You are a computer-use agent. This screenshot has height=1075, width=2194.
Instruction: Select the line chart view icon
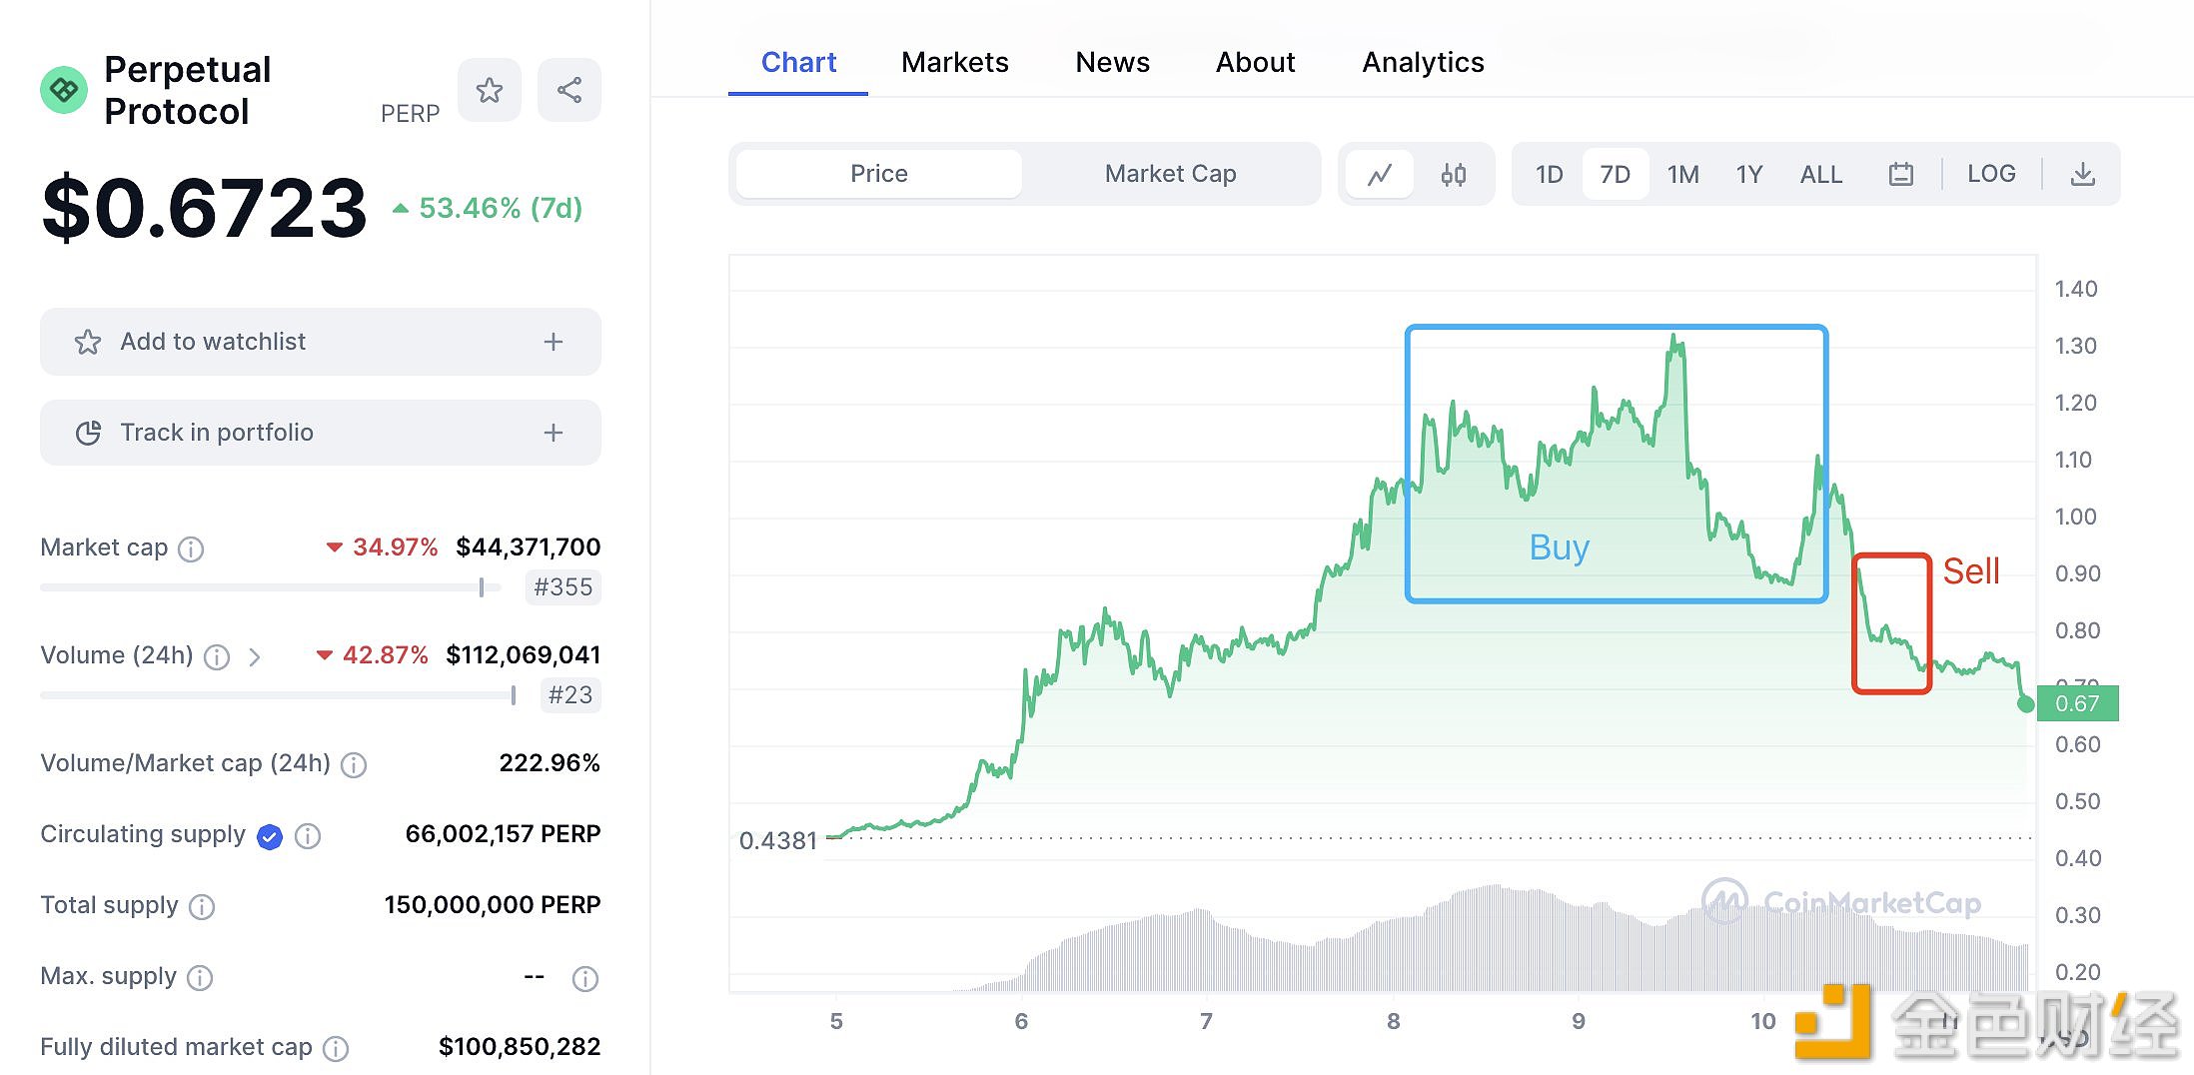[1380, 174]
